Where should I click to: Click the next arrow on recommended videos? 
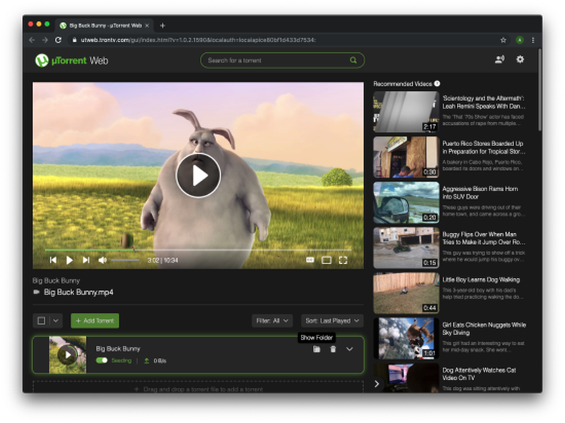pyautogui.click(x=377, y=384)
